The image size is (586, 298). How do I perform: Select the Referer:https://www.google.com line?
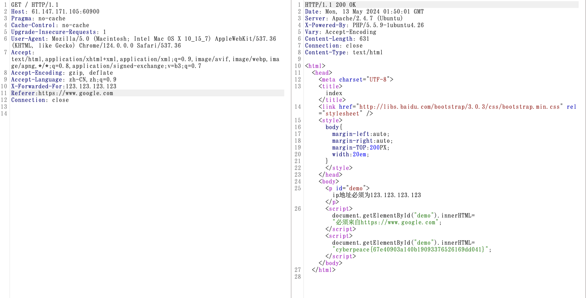62,93
